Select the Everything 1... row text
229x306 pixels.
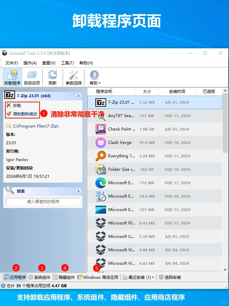pos(122,156)
